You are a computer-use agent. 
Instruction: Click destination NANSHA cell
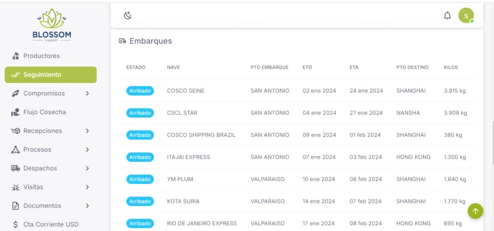[408, 113]
